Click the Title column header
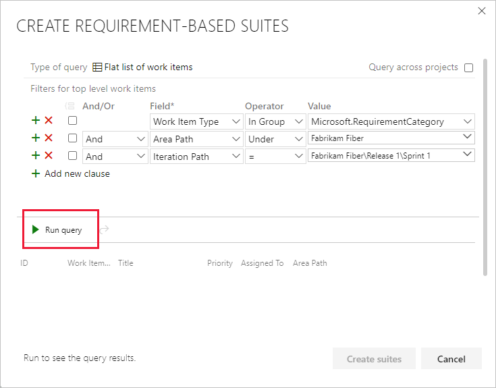The height and width of the screenshot is (388, 496). [126, 263]
